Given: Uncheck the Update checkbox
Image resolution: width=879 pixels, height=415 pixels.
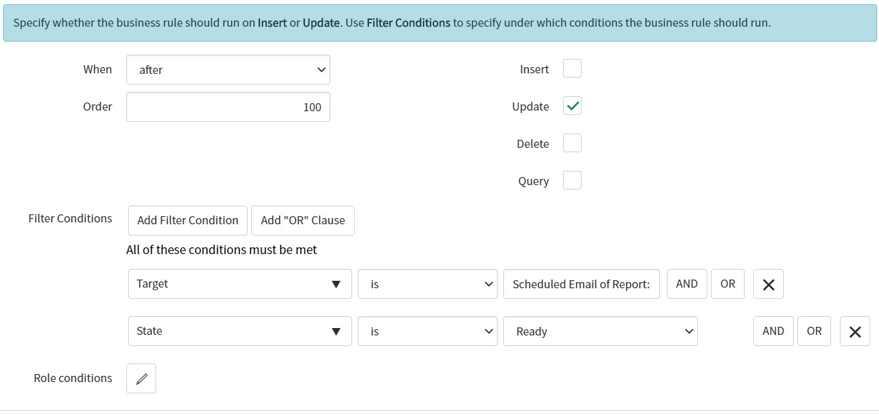Looking at the screenshot, I should (x=572, y=106).
